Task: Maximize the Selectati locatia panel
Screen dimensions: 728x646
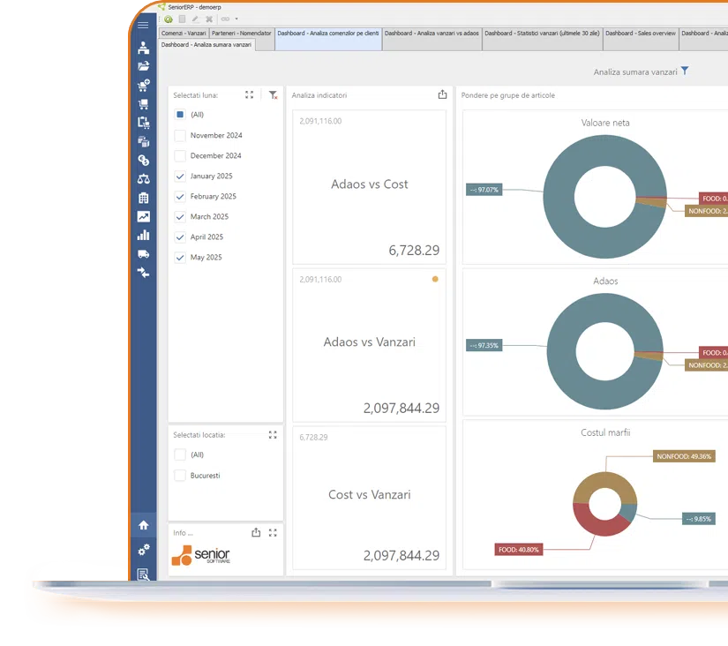Action: coord(273,435)
